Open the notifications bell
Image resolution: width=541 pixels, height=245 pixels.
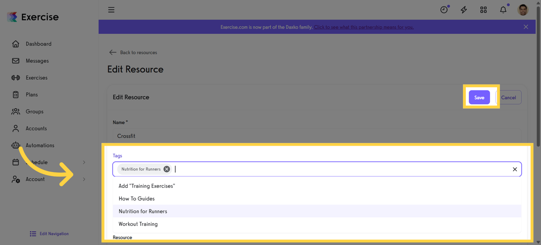pos(503,10)
